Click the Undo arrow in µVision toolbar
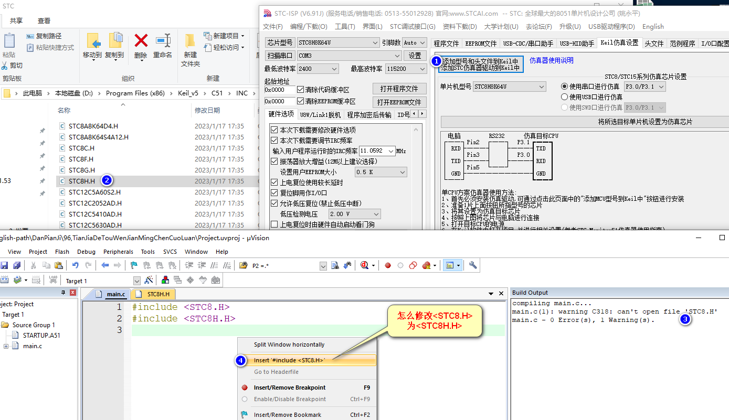Viewport: 729px width, 420px height. [76, 265]
